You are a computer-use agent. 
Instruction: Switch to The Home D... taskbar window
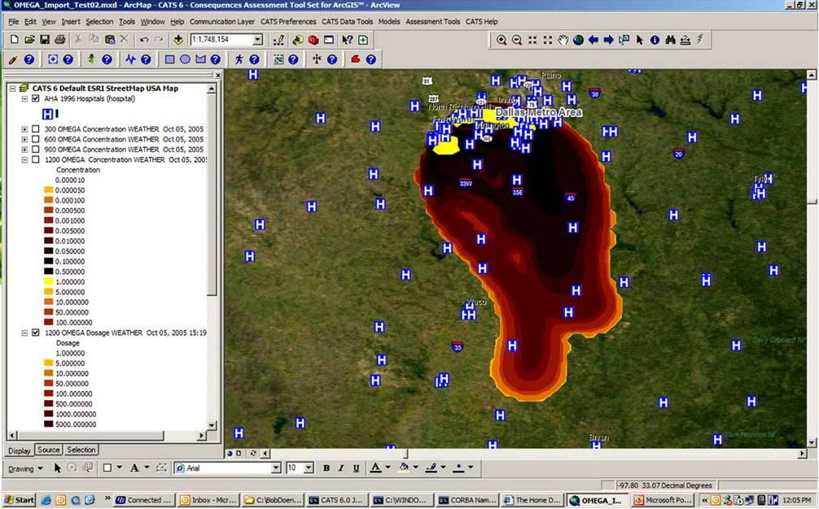[532, 500]
